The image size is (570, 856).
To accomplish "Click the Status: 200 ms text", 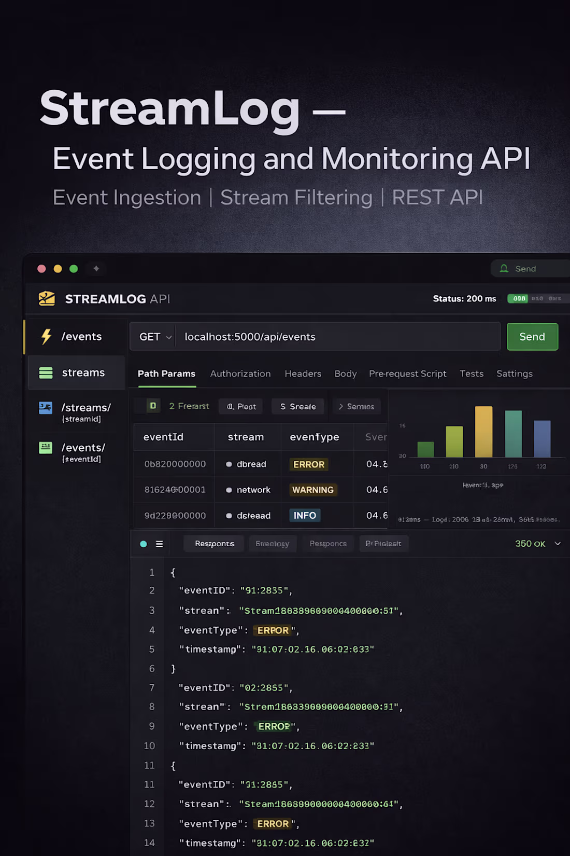I will (x=464, y=298).
